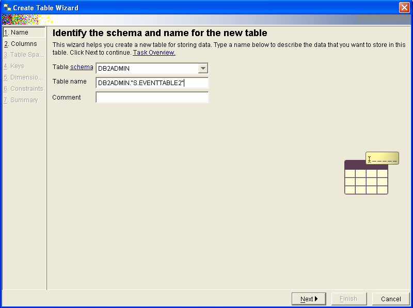Click the Finish button

coord(349,299)
